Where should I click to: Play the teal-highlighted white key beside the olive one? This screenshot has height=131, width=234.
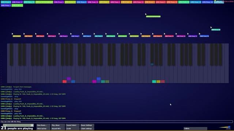[x=103, y=82]
